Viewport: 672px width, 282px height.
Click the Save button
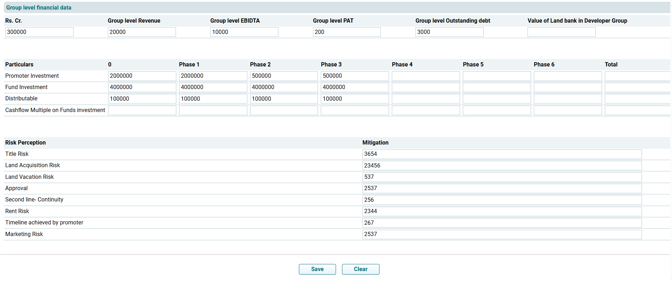317,269
